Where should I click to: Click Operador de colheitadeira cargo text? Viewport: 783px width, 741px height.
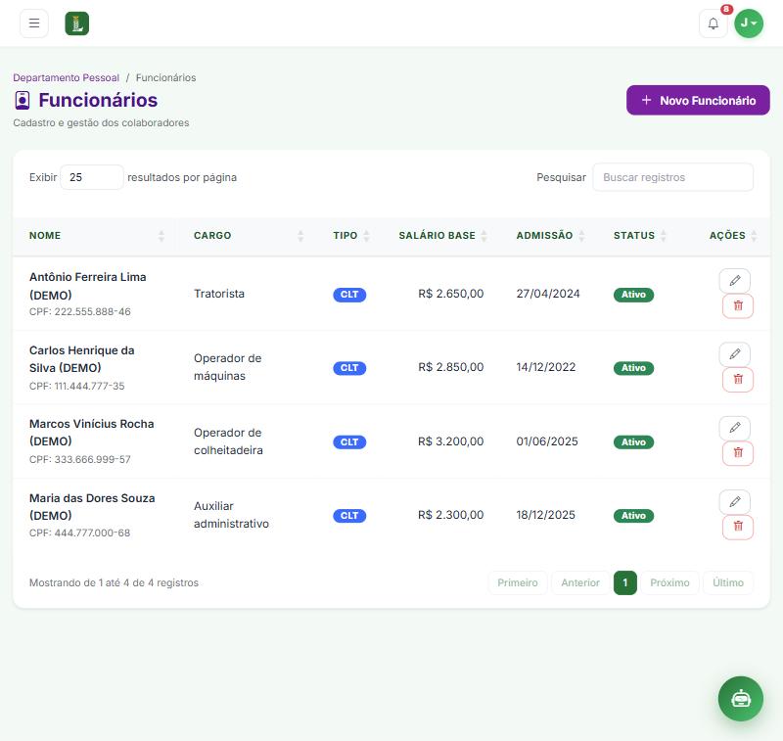(228, 441)
